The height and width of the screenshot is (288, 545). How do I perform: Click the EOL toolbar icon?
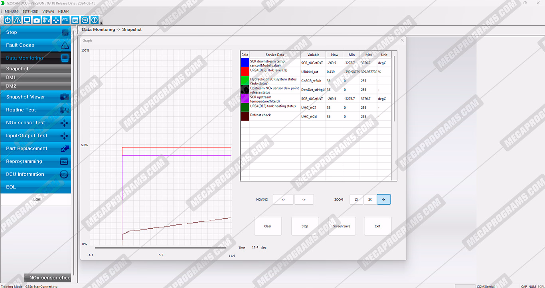(x=65, y=20)
